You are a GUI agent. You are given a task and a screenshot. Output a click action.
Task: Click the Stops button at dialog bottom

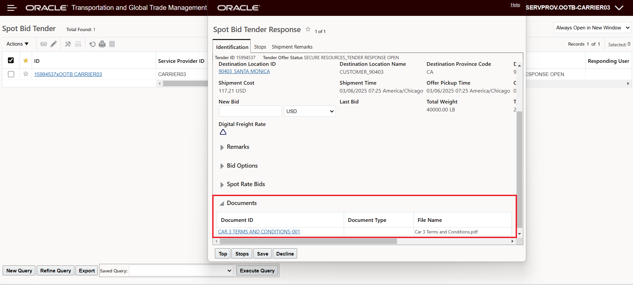tap(242, 254)
